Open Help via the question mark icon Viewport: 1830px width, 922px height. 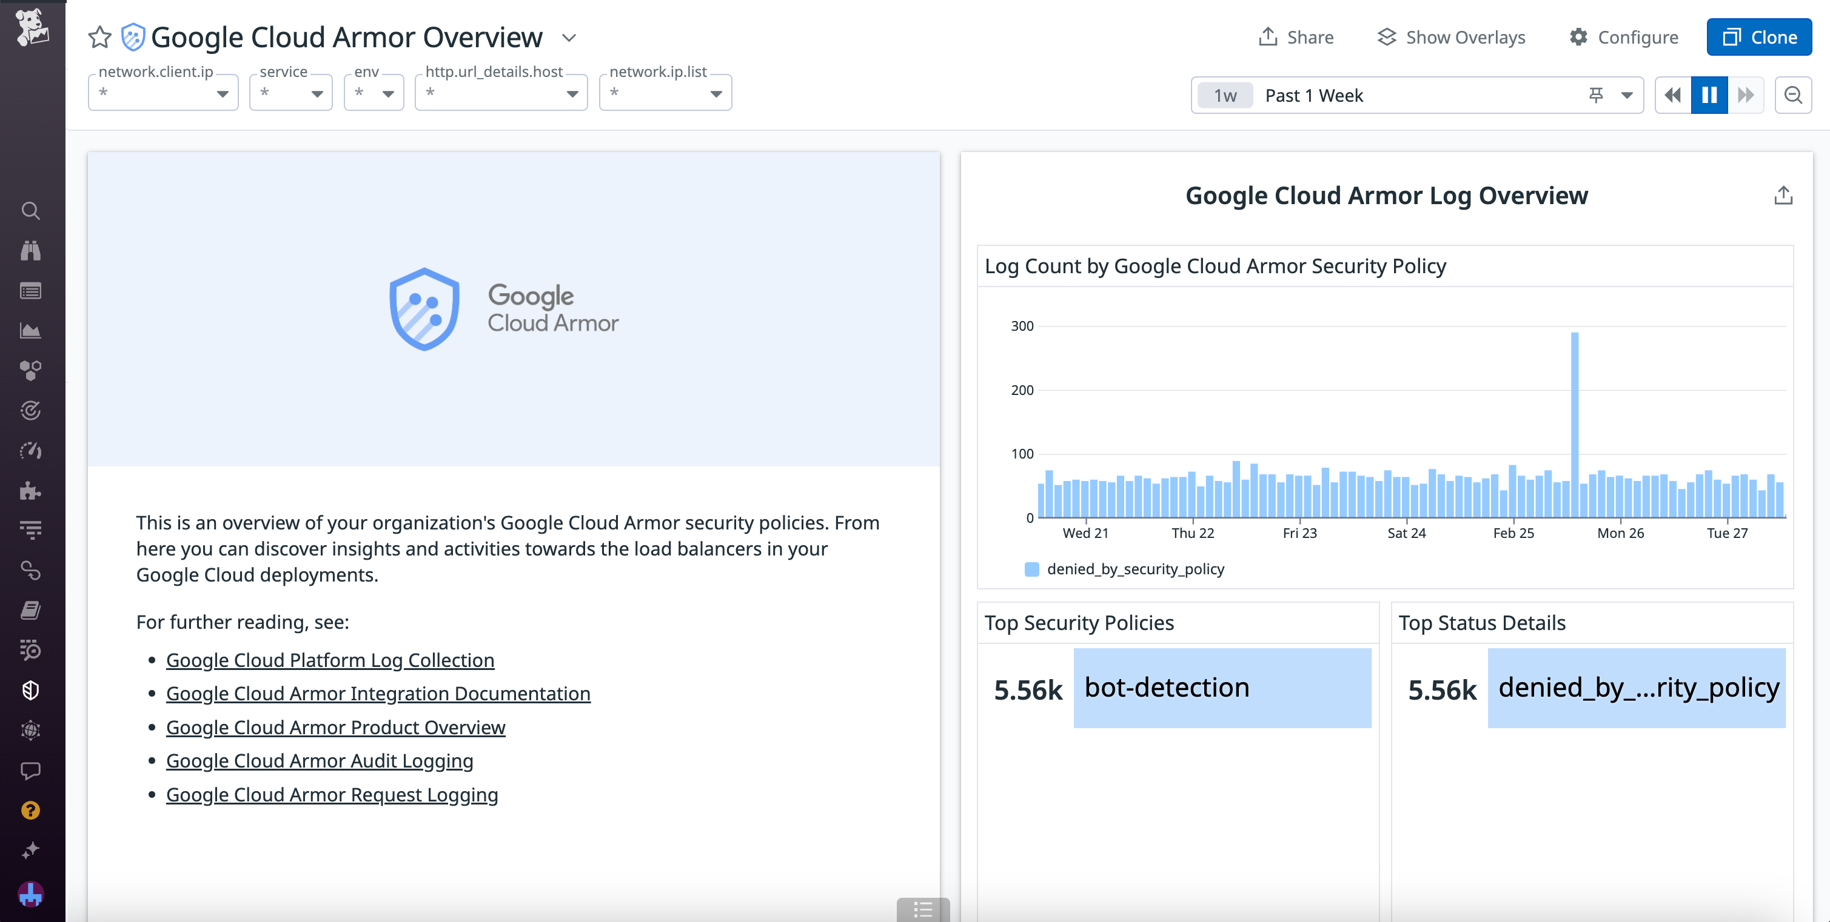(32, 810)
